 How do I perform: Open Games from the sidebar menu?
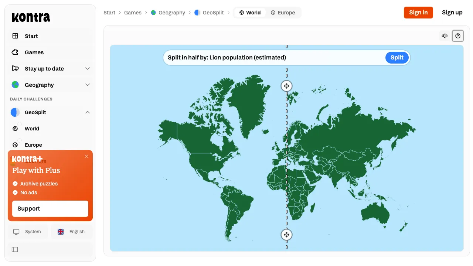(x=50, y=52)
